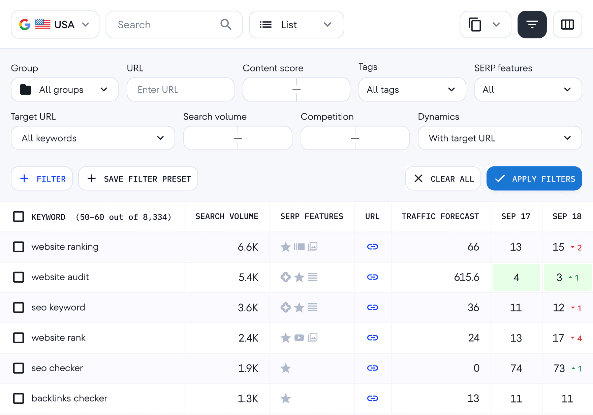Click the SEP 18 column header
Viewport: 593px width, 415px height.
567,217
